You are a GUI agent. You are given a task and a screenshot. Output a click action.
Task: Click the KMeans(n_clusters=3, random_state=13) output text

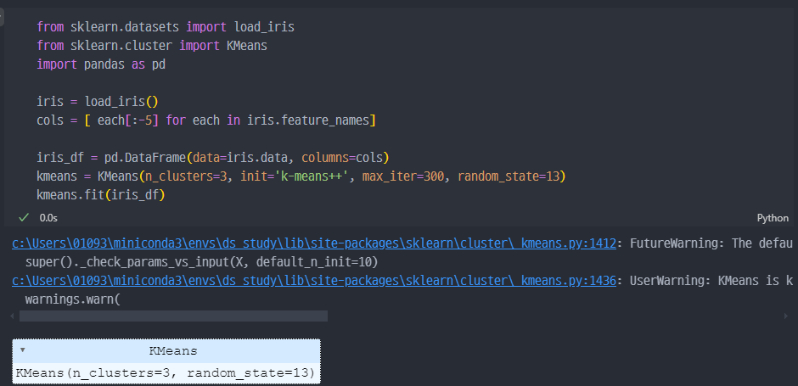(x=166, y=372)
